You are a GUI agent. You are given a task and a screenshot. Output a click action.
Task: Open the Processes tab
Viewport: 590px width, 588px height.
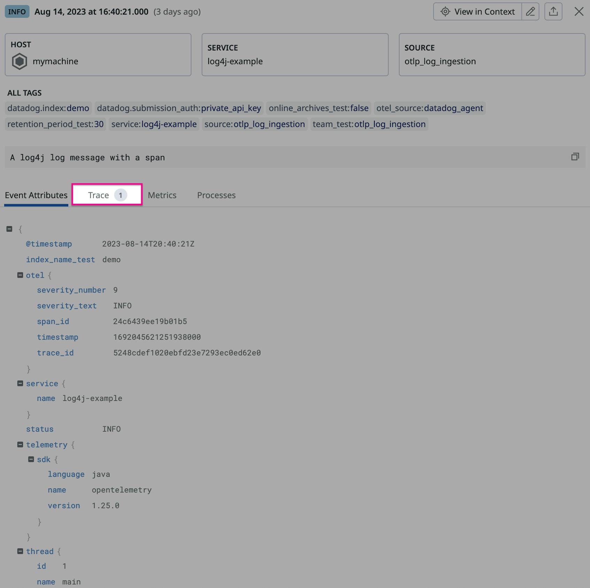pyautogui.click(x=216, y=195)
